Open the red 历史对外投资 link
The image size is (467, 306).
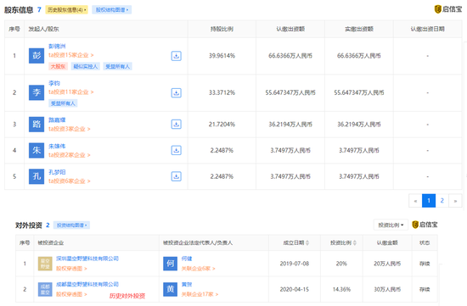[127, 296]
